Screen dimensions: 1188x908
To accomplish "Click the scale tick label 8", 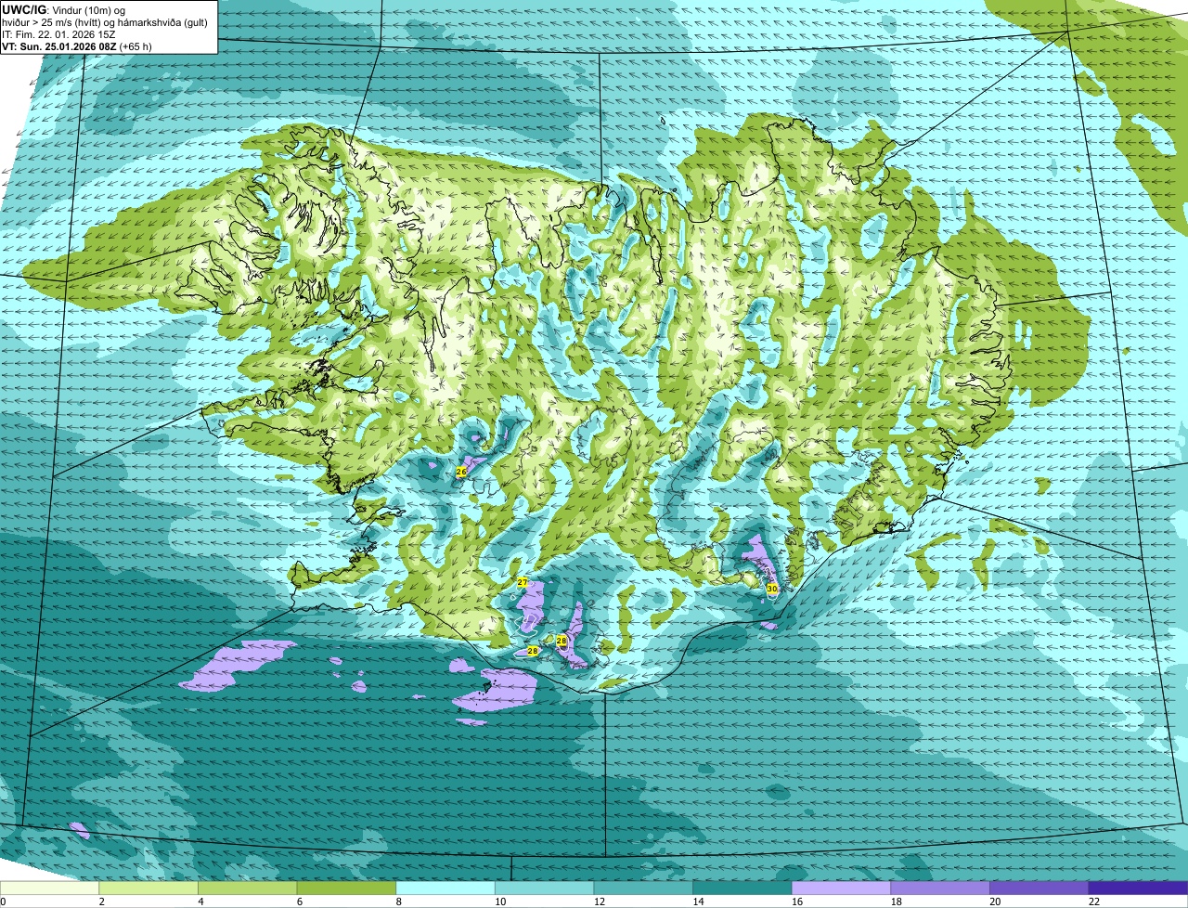I will [x=399, y=902].
